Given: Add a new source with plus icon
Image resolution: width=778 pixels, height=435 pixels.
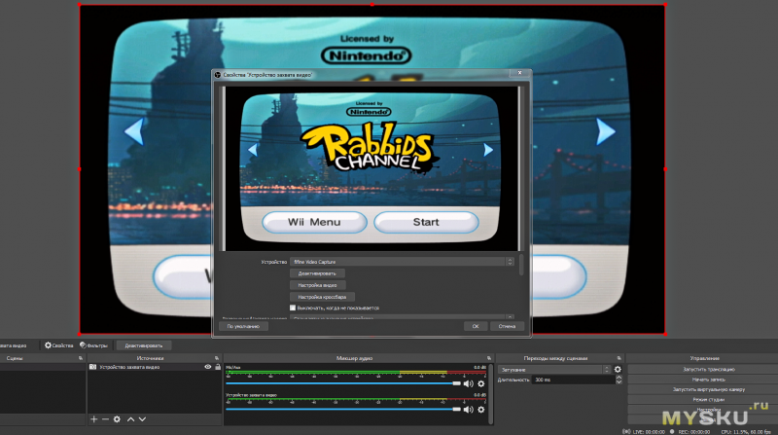Looking at the screenshot, I should point(93,419).
